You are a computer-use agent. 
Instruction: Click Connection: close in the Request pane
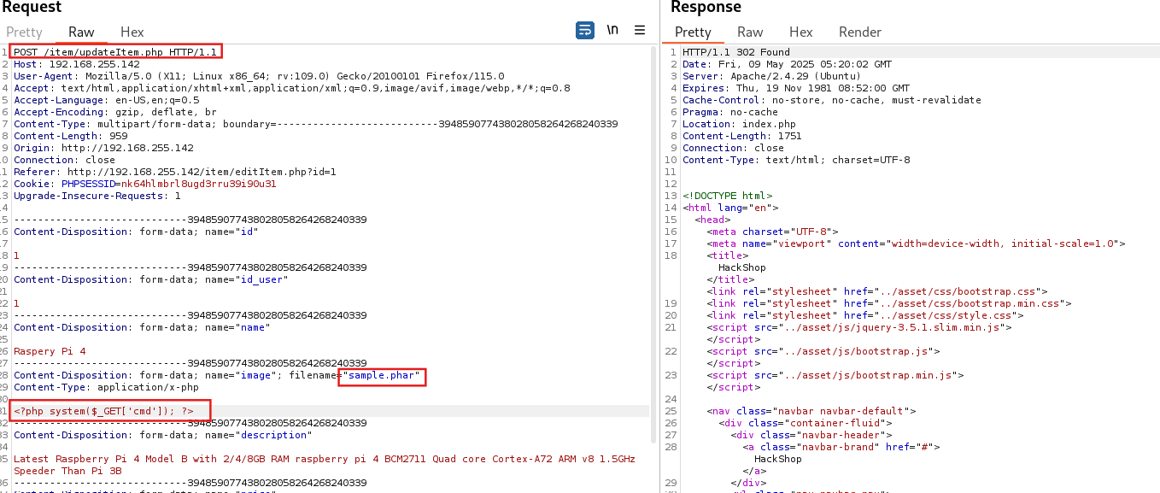click(x=65, y=160)
